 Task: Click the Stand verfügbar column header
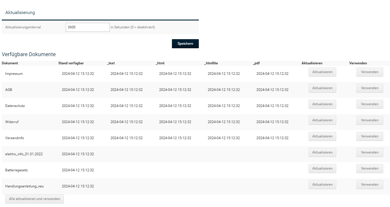click(x=71, y=63)
